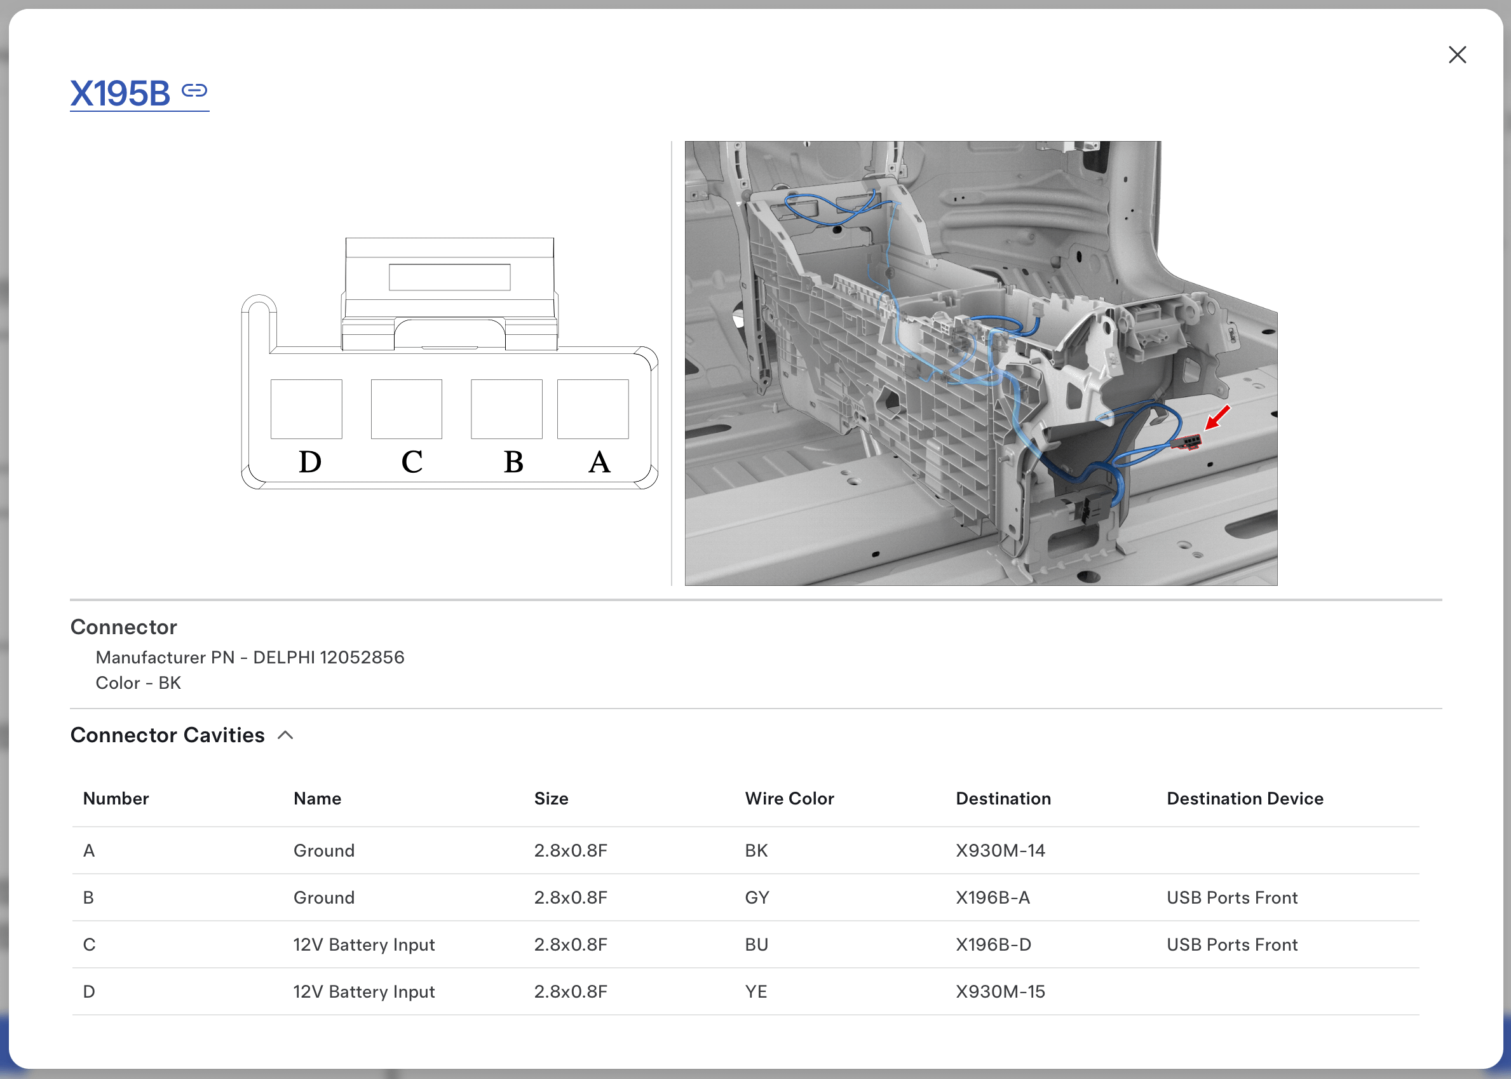Click the X195B title link
Screen dimensions: 1511x1079
[x=120, y=93]
